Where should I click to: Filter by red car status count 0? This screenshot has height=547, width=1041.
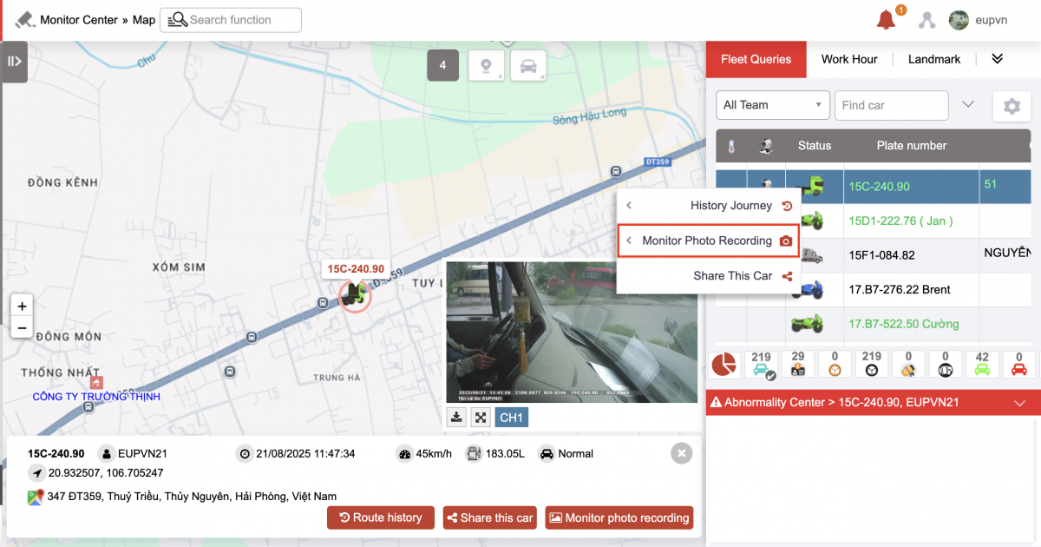1018,364
